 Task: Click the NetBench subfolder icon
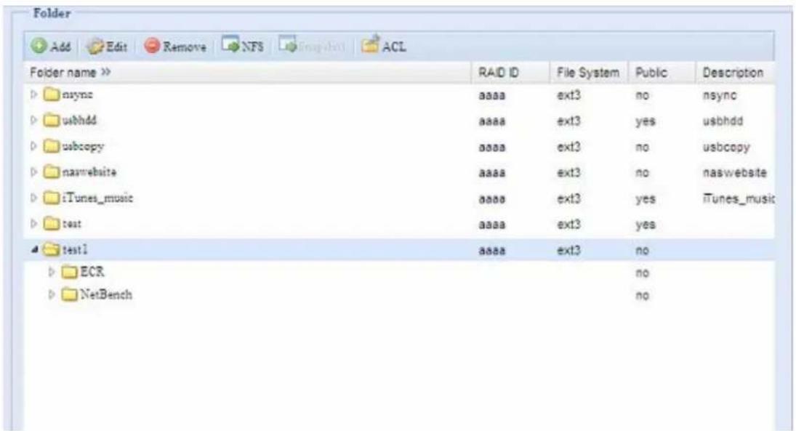[70, 294]
